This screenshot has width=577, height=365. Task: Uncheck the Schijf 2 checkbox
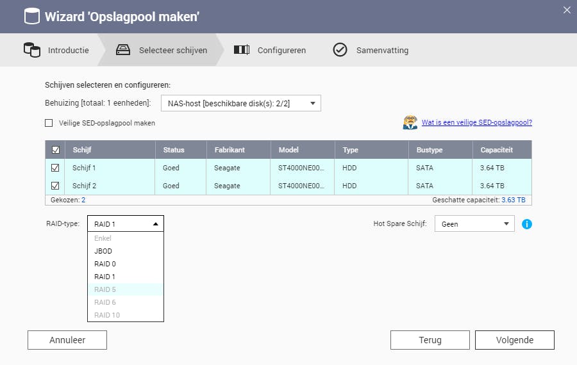pyautogui.click(x=55, y=186)
